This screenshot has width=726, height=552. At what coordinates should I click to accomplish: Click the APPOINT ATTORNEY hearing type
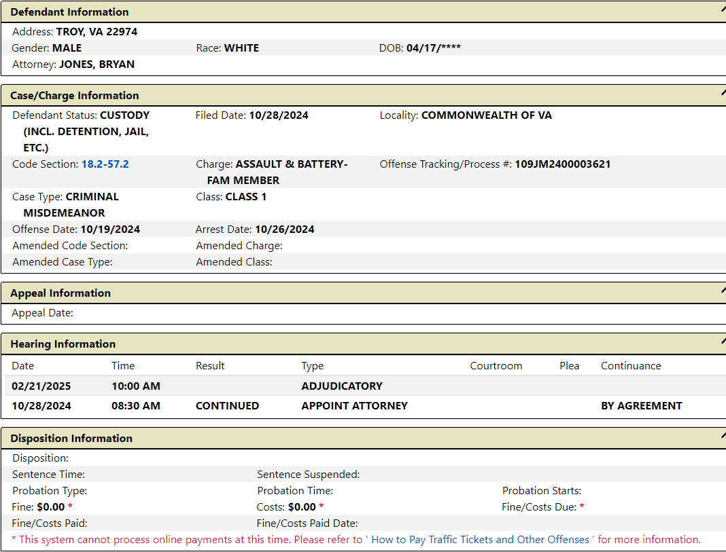point(354,406)
